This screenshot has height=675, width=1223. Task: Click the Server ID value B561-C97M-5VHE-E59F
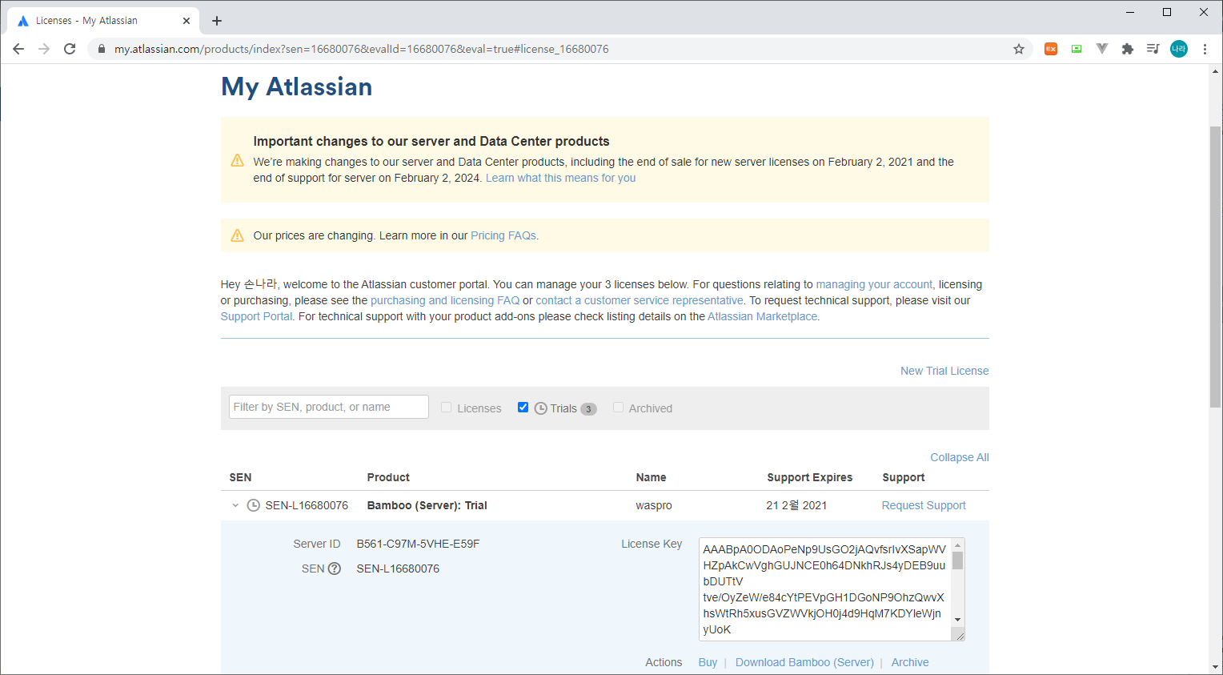tap(418, 544)
